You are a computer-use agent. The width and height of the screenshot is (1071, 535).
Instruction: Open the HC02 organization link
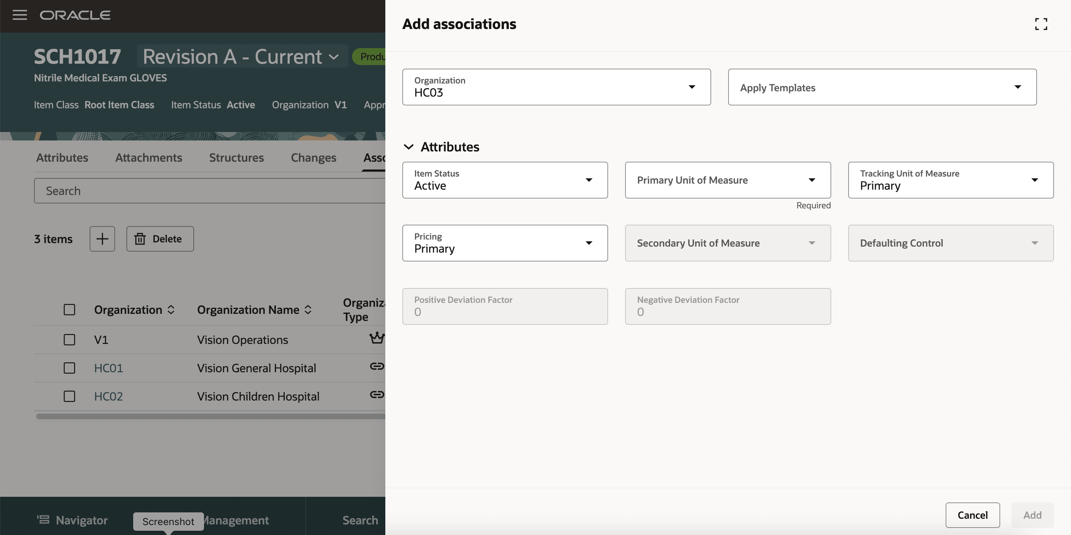108,396
